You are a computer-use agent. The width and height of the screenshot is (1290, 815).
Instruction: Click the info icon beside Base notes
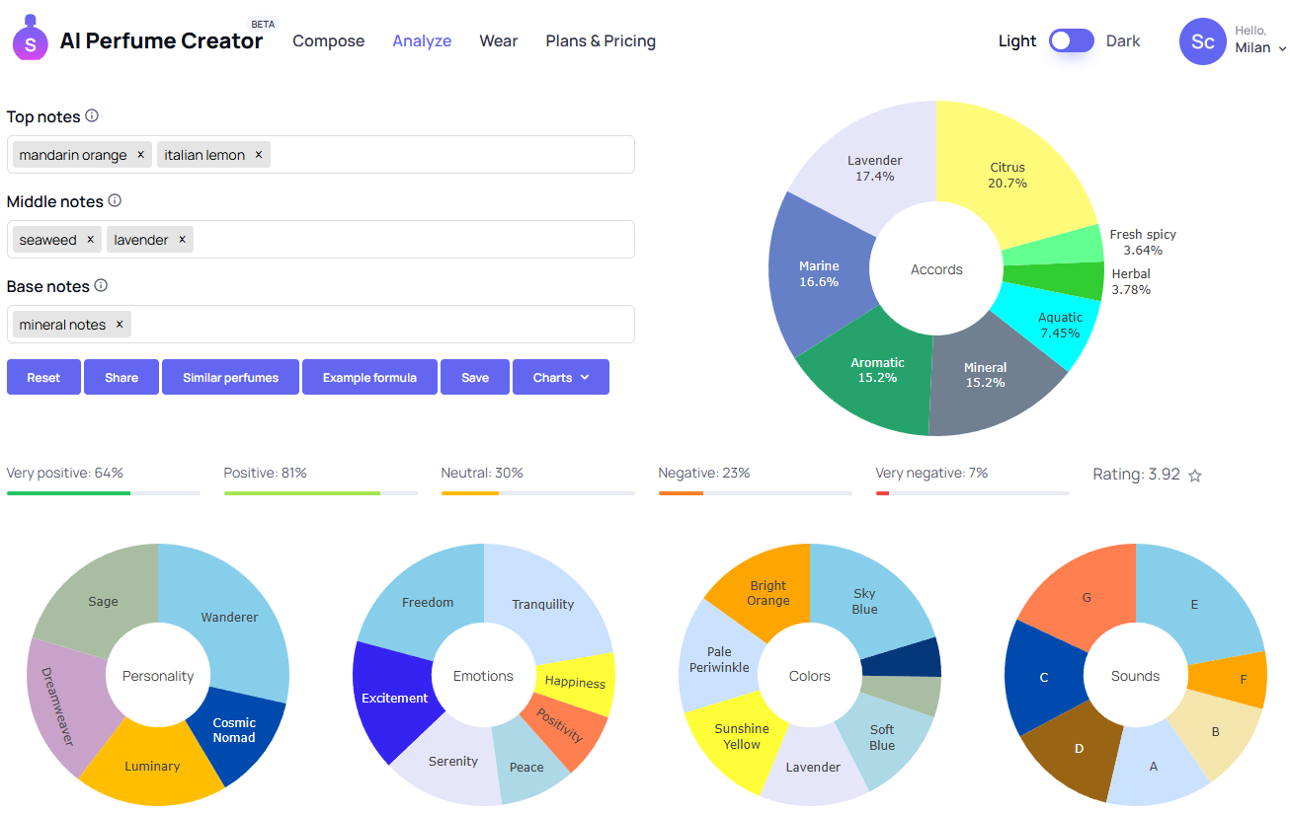(x=102, y=286)
